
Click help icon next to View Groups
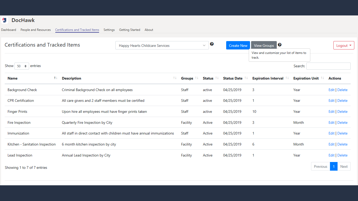[x=280, y=45]
